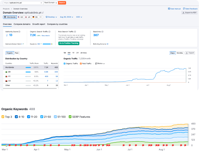Click PT keywords value 98
Screen dimensions: 199x154
tap(57, 76)
